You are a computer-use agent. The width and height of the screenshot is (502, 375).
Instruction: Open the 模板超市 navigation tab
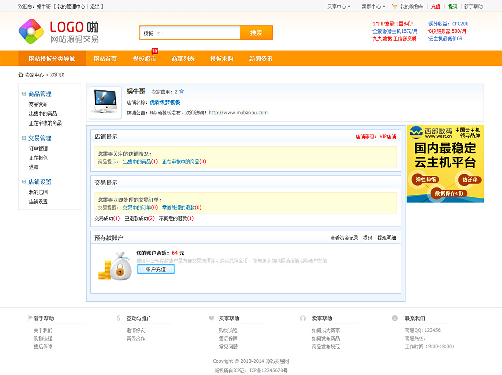(144, 59)
